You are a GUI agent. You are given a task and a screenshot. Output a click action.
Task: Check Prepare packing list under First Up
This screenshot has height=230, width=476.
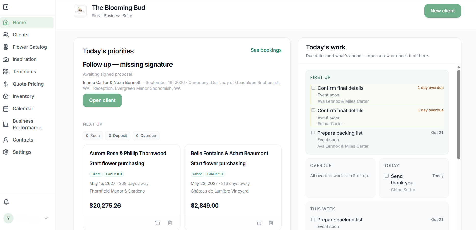pos(313,133)
